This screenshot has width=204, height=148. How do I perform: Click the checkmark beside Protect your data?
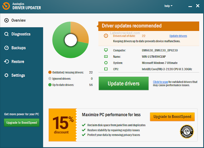point(84,135)
